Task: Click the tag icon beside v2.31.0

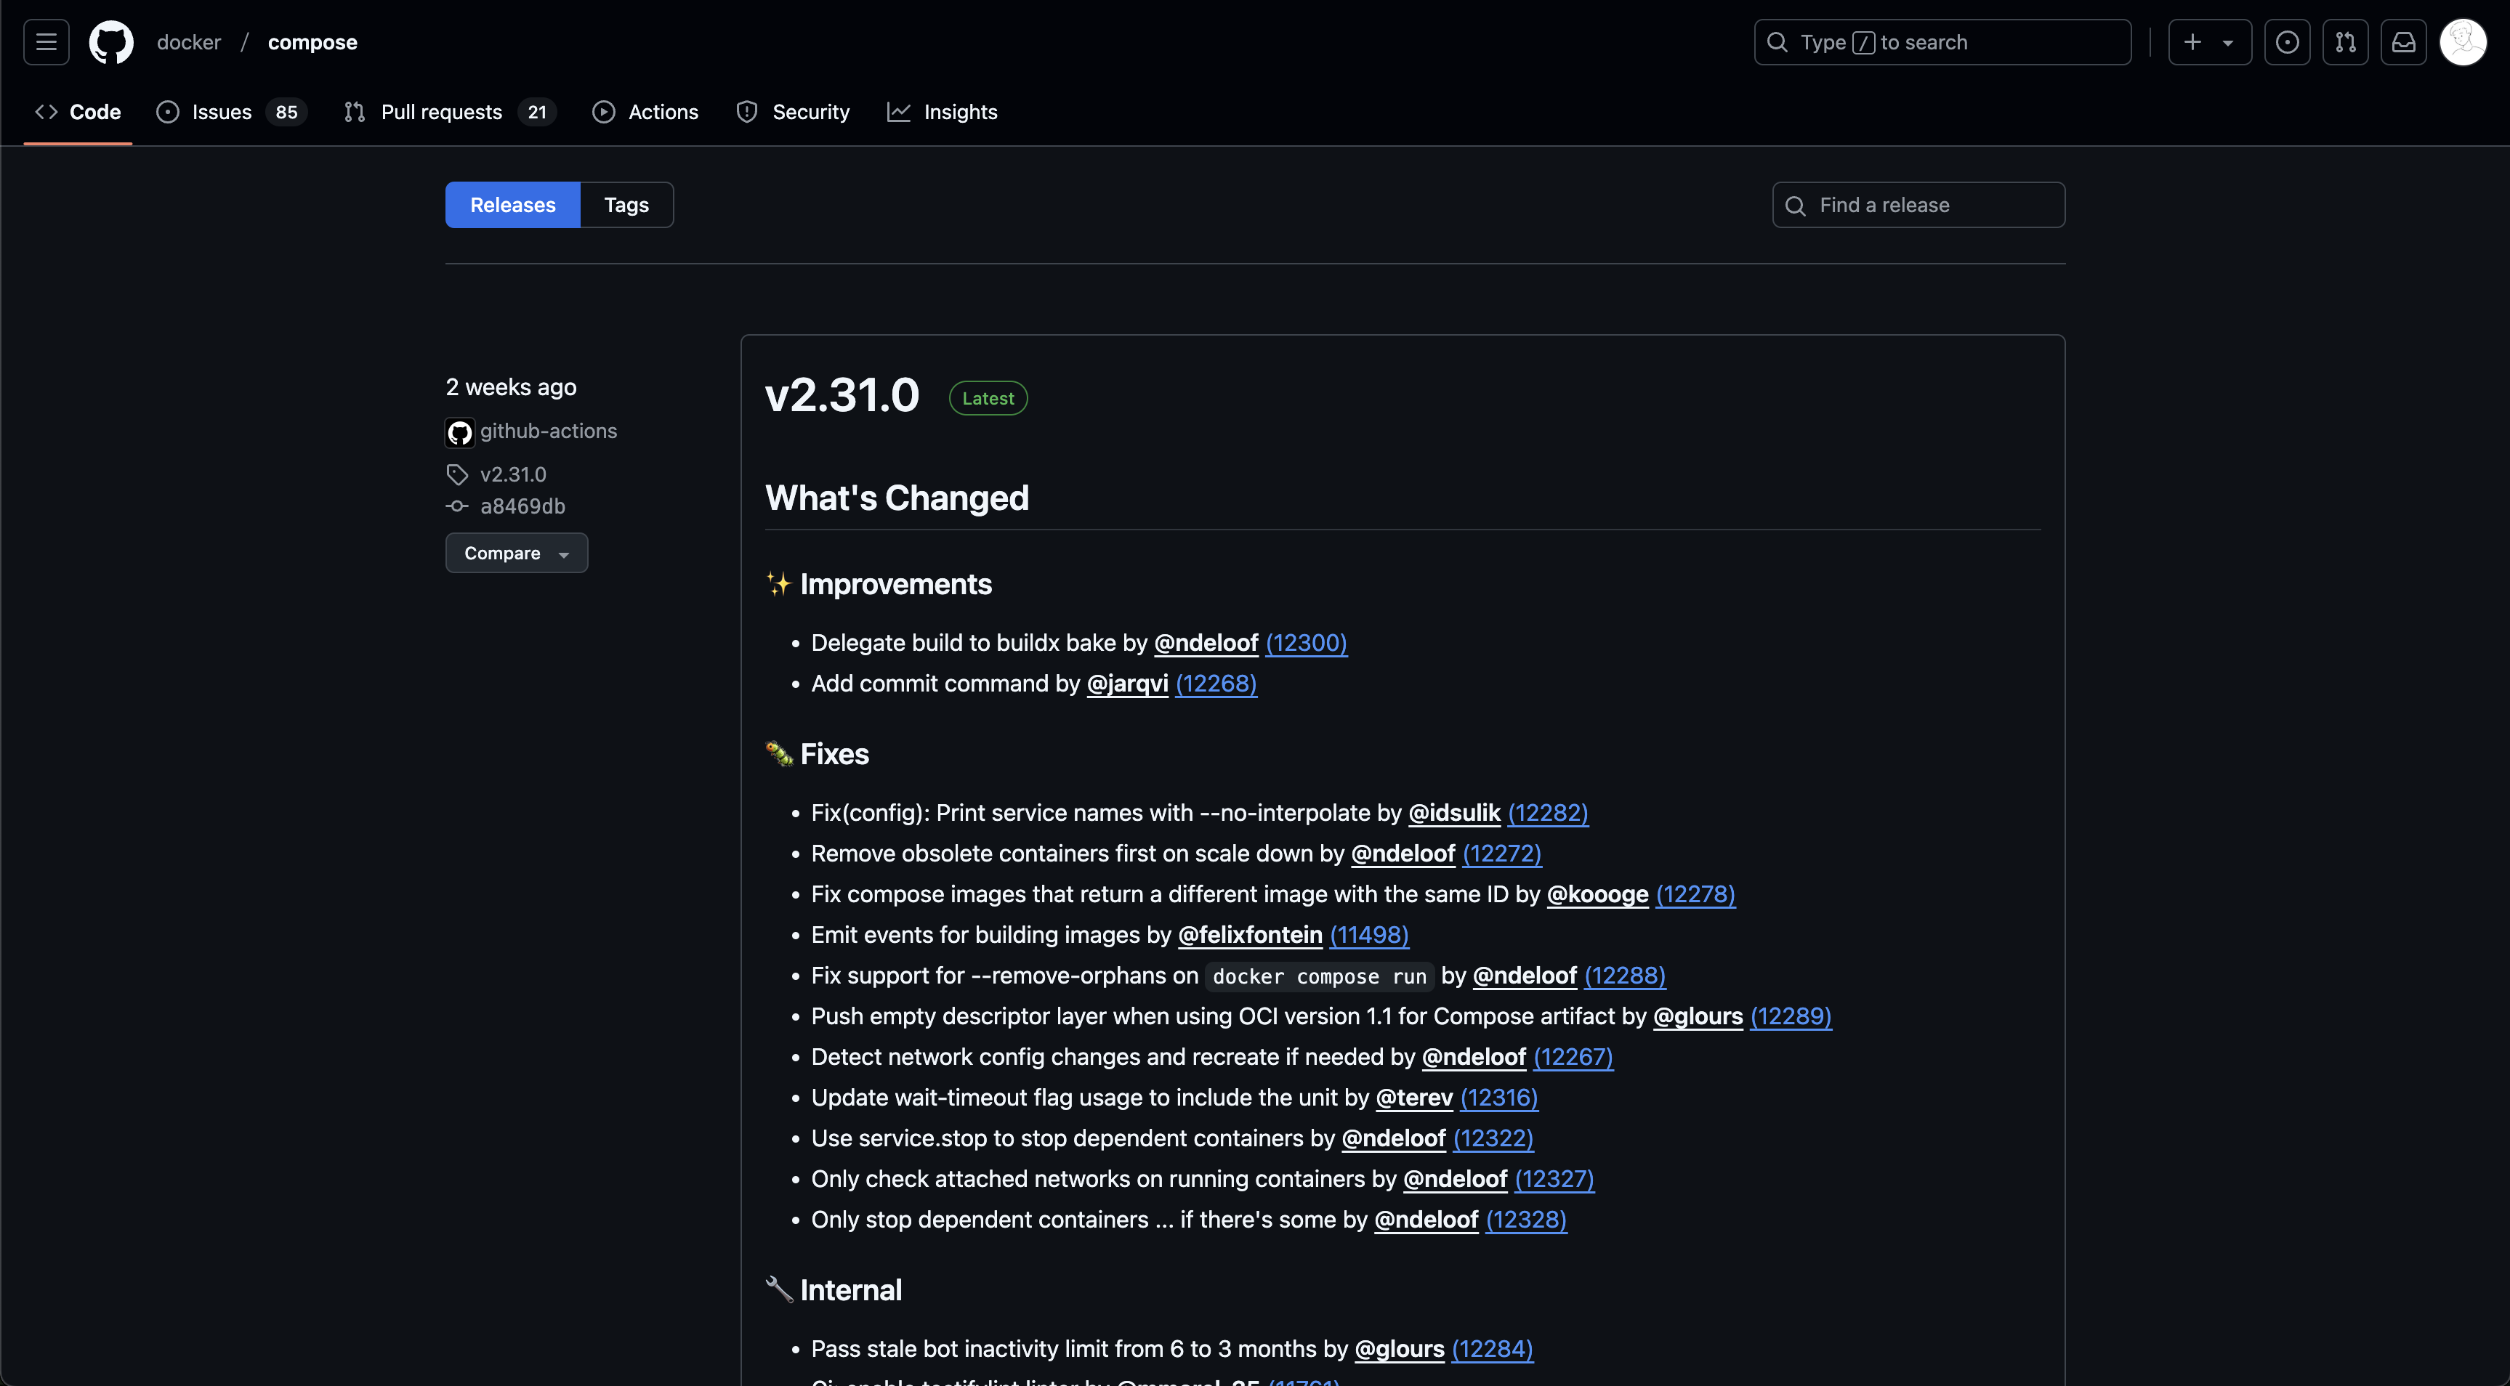Action: coord(457,474)
